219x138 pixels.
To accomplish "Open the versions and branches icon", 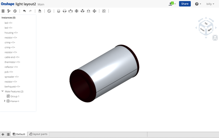I will coord(9,11).
